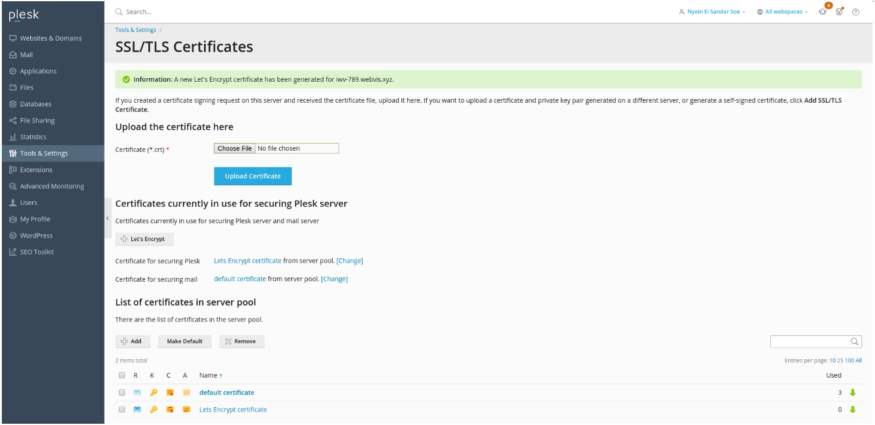Click the Plesk logo
Screen dimensions: 875x425
(24, 15)
